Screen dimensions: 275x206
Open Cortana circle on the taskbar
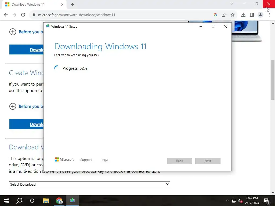click(x=32, y=201)
